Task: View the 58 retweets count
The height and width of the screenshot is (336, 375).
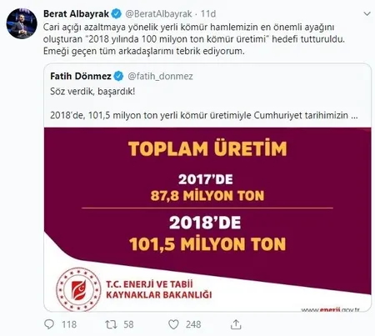Action: point(128,324)
